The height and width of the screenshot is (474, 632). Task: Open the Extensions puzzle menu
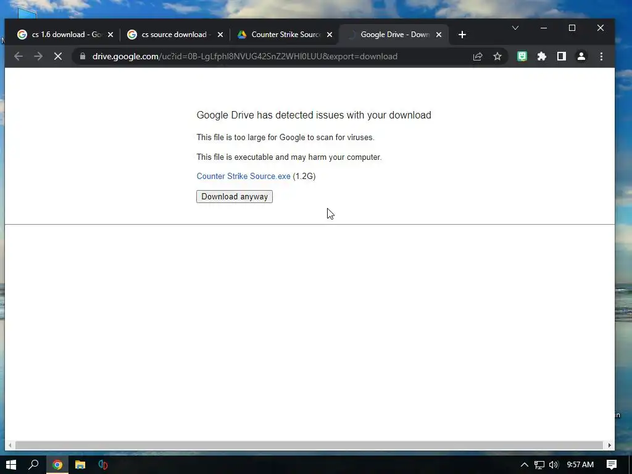(542, 56)
